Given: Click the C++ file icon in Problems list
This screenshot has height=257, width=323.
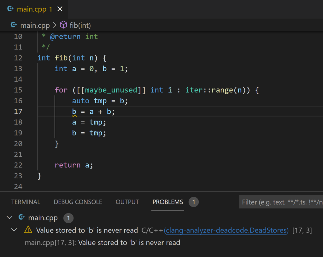Looking at the screenshot, I should pos(22,218).
